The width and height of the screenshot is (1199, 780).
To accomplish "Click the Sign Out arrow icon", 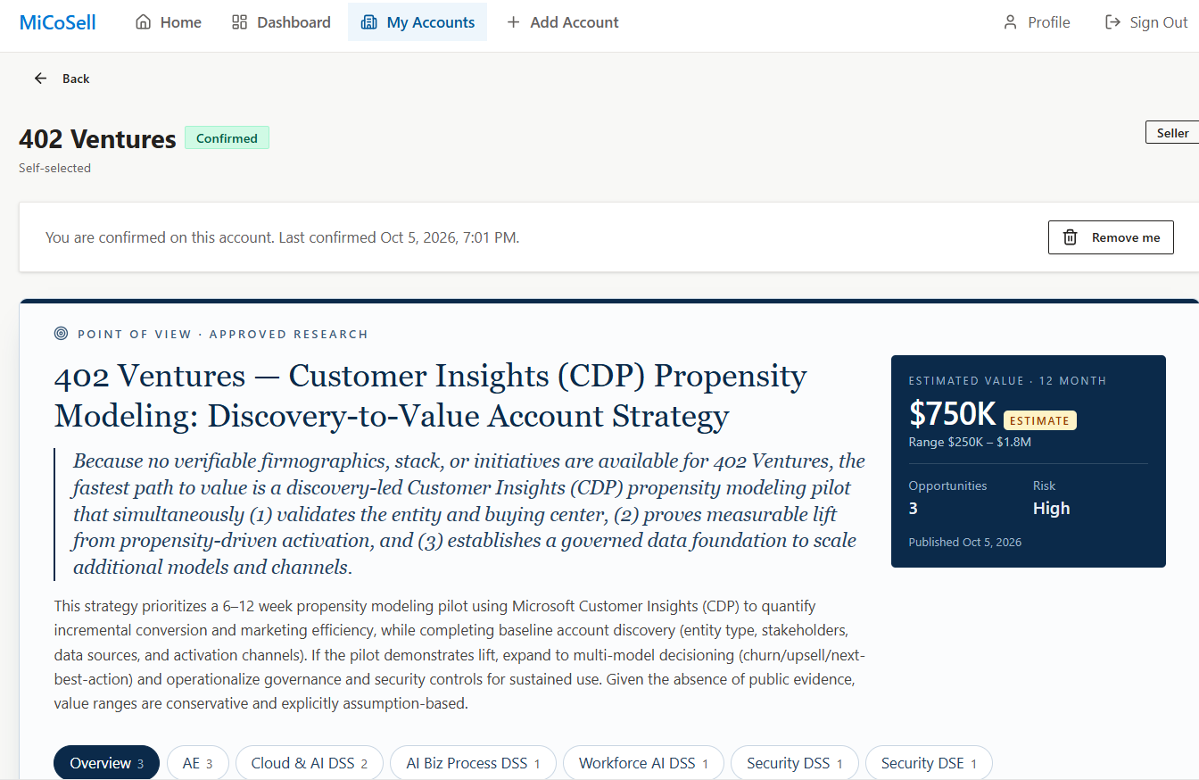I will pyautogui.click(x=1112, y=22).
